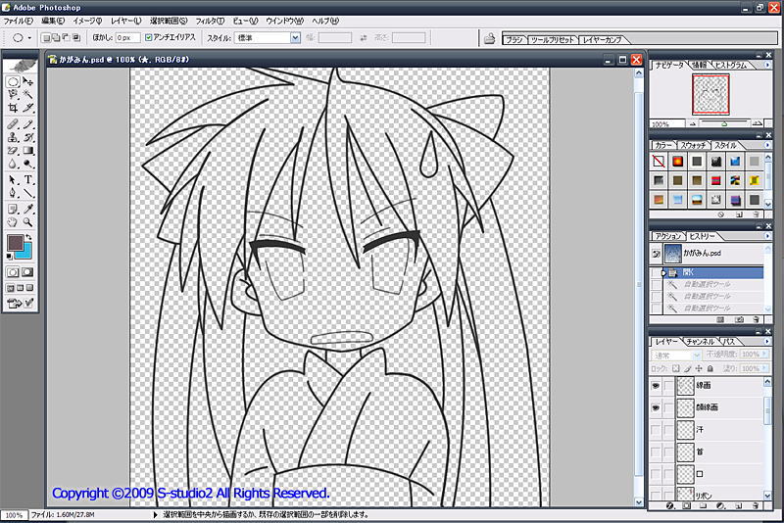Viewport: 784px width, 523px height.
Task: Pick the Magic Wand tool
Action: pyautogui.click(x=29, y=95)
